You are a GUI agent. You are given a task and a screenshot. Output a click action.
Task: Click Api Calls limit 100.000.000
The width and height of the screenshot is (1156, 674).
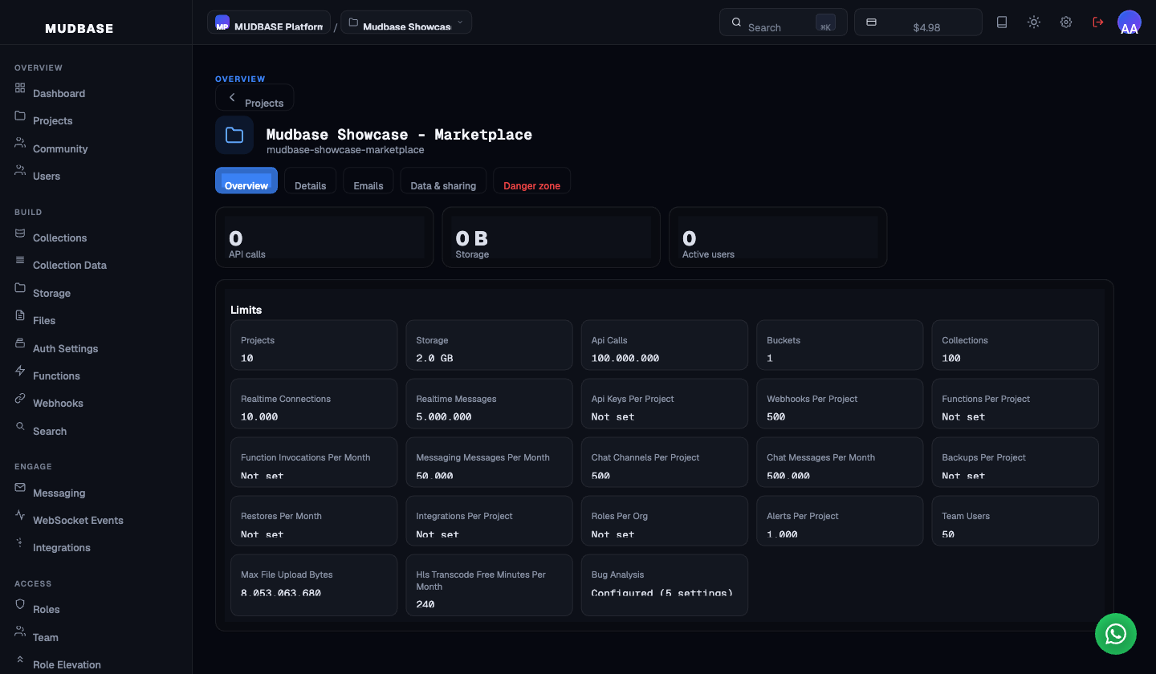665,345
